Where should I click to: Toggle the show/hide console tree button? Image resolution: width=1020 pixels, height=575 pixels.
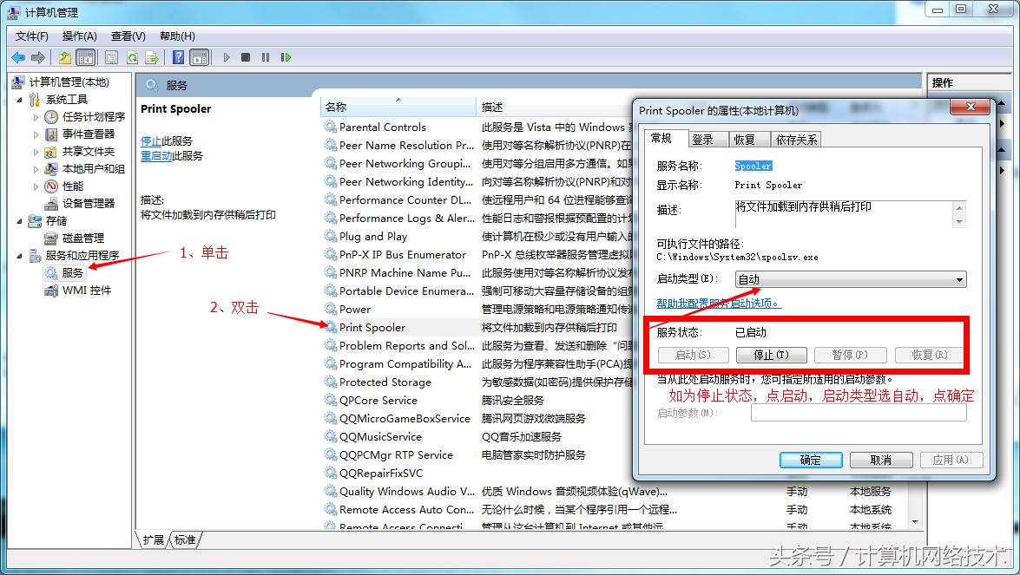point(87,56)
